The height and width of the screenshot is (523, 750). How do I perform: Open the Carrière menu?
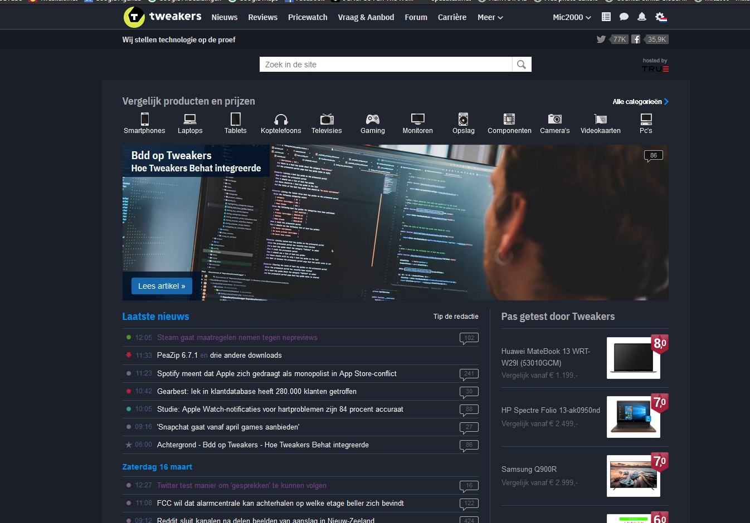[452, 17]
